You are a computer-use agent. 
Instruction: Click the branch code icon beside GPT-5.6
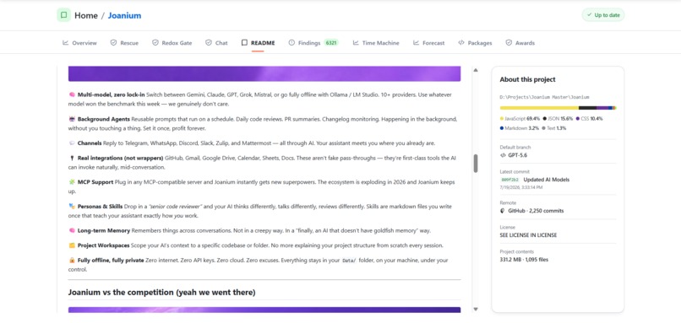pyautogui.click(x=503, y=155)
